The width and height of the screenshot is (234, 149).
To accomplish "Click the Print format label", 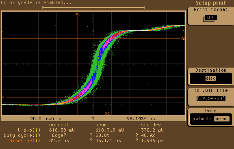I will pyautogui.click(x=210, y=10).
